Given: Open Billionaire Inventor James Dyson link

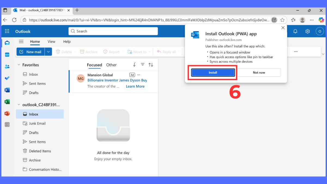Looking at the screenshot, I should [117, 80].
